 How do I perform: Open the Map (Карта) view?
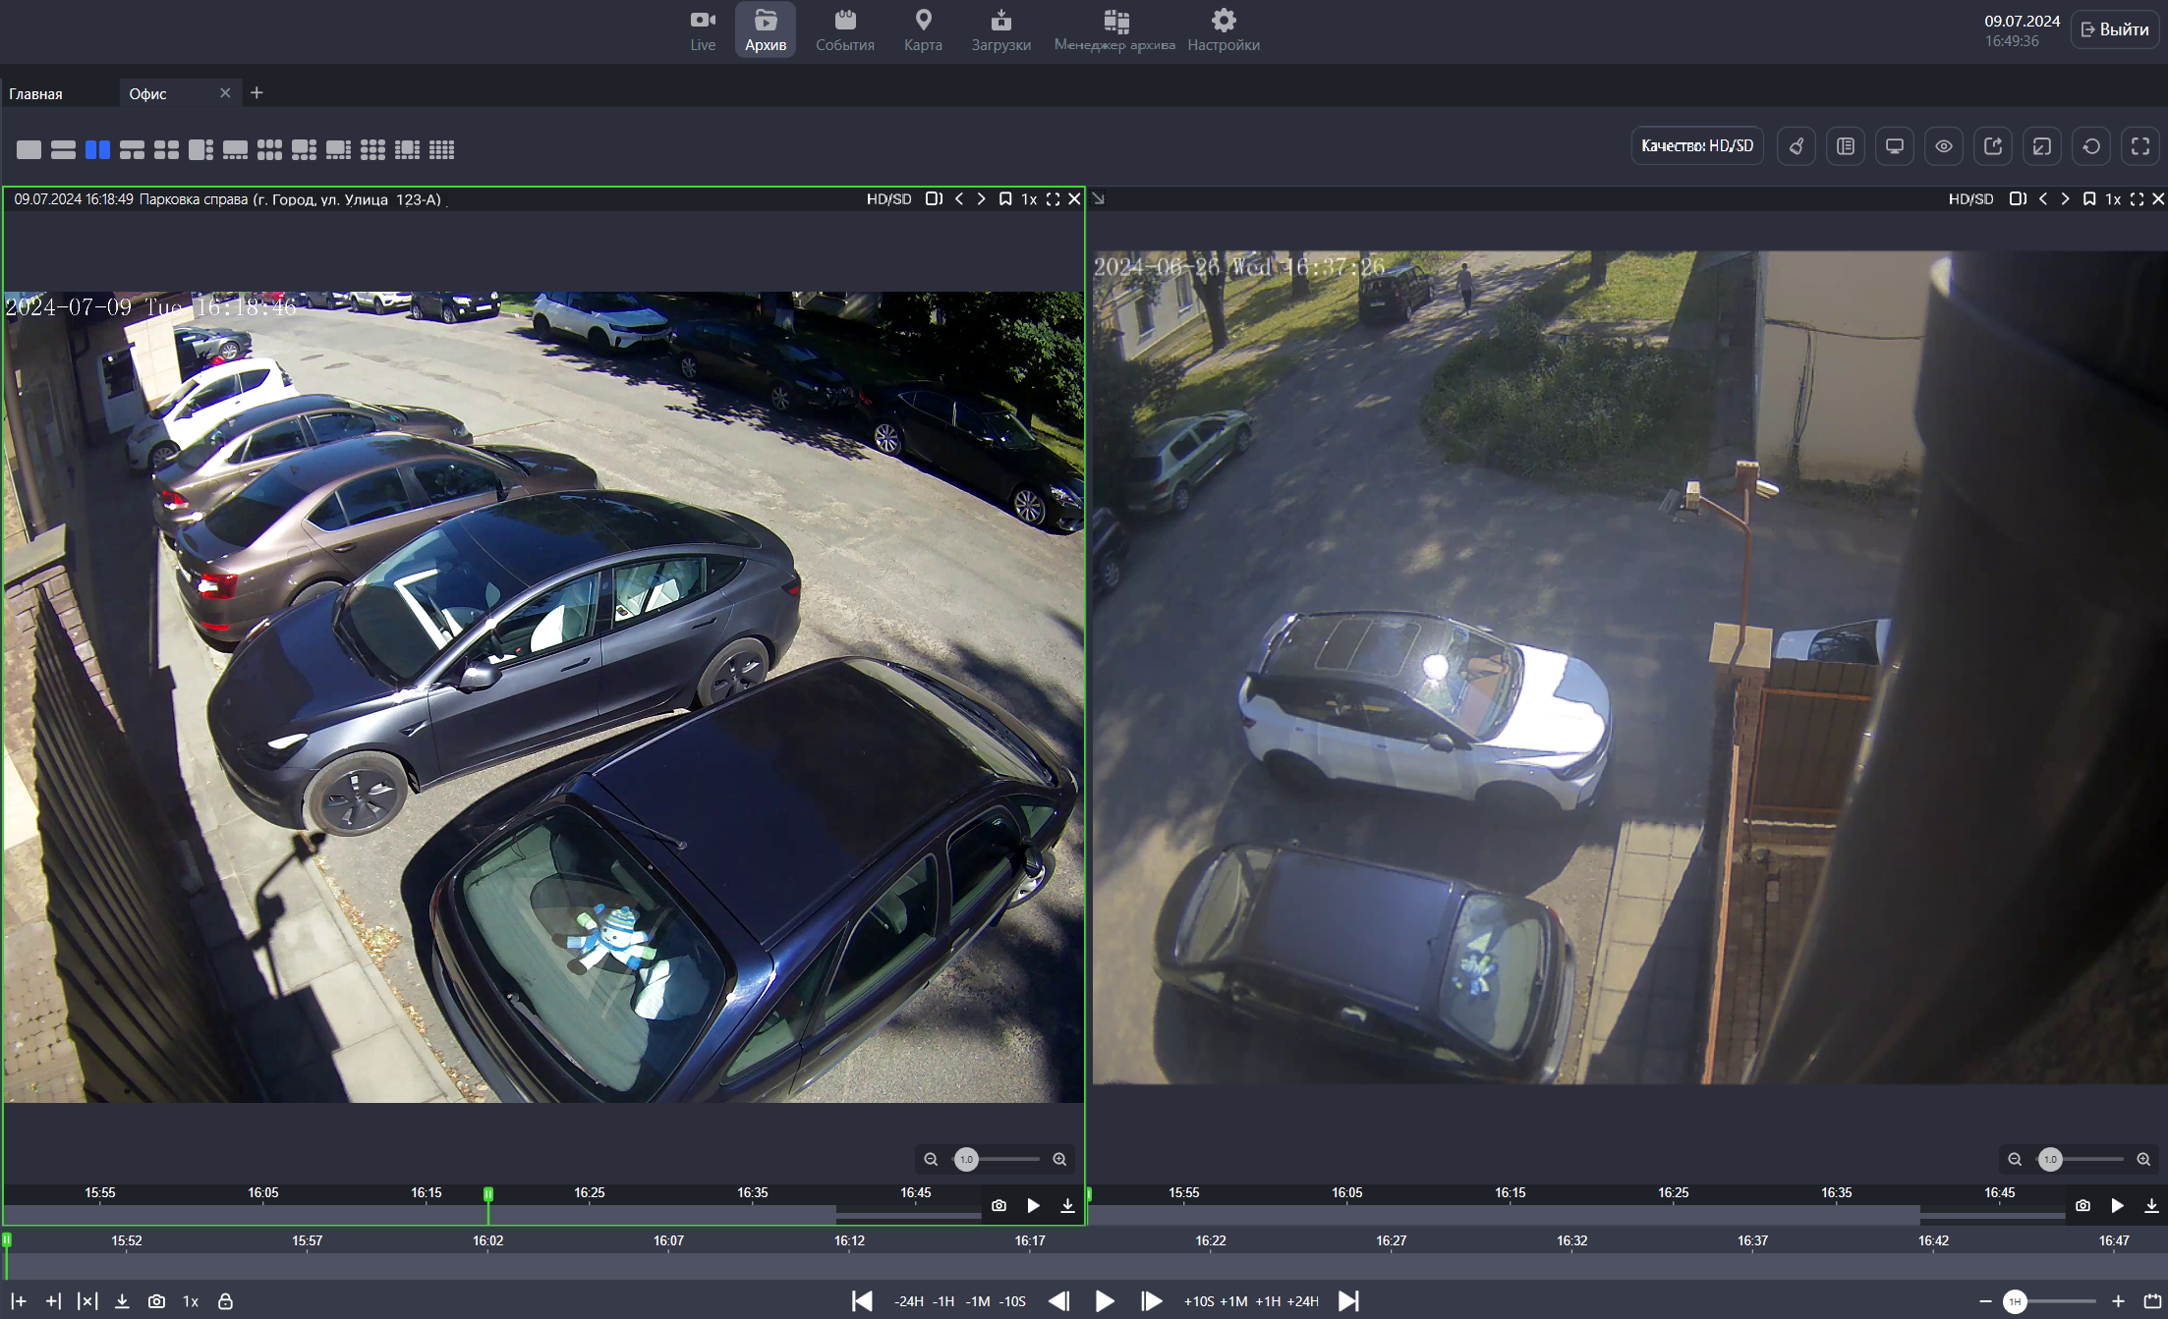pos(923,29)
